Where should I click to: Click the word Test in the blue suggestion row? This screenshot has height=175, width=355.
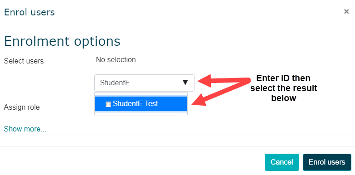(151, 104)
